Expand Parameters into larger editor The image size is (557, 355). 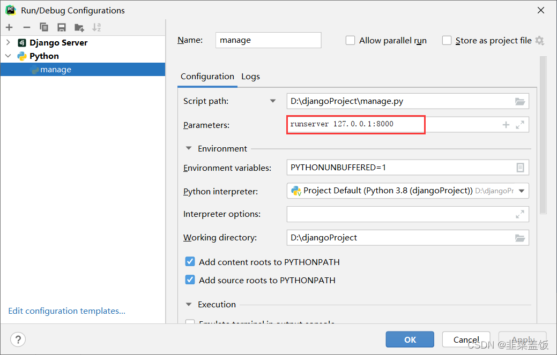coord(519,124)
